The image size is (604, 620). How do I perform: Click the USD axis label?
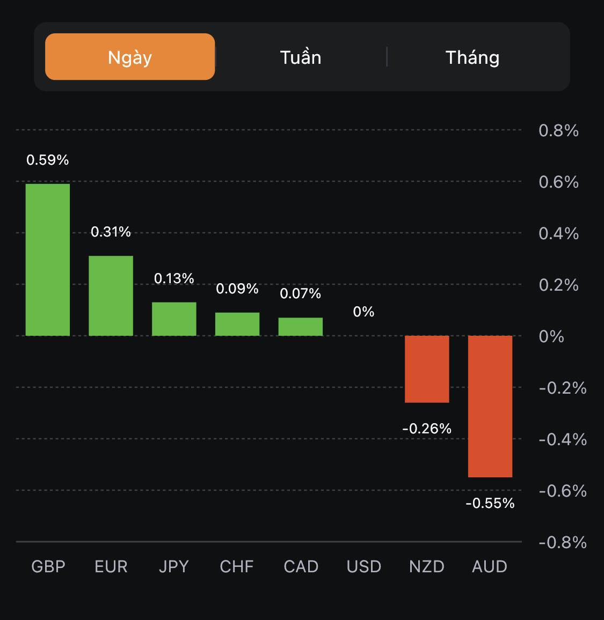click(x=364, y=566)
